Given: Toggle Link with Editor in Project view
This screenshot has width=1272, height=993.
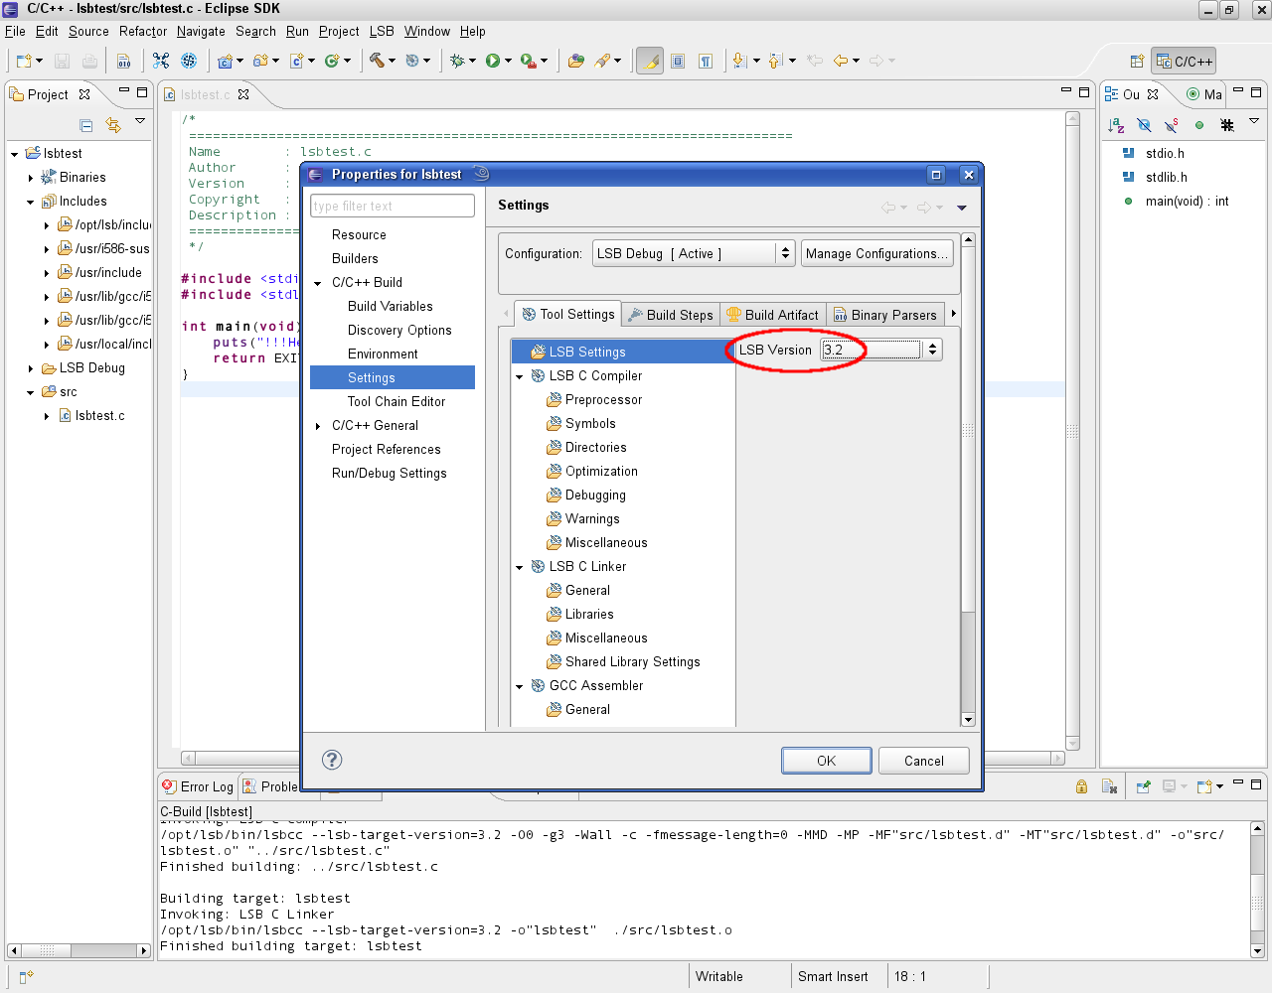Looking at the screenshot, I should [x=113, y=125].
